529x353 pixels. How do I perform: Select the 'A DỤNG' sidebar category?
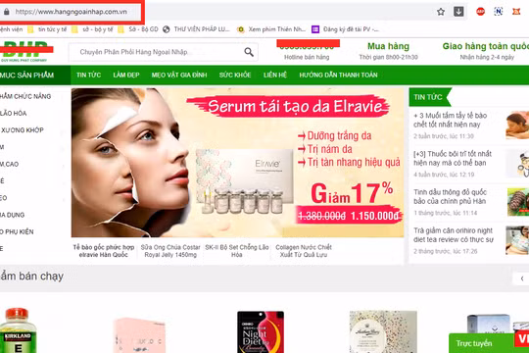tap(12, 215)
